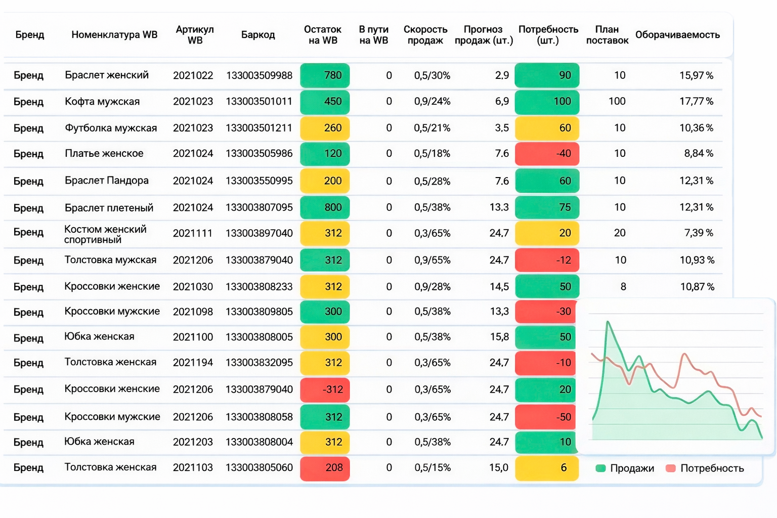This screenshot has height=518, width=777.
Task: Open the "Браслет женский" product name
Action: point(107,75)
